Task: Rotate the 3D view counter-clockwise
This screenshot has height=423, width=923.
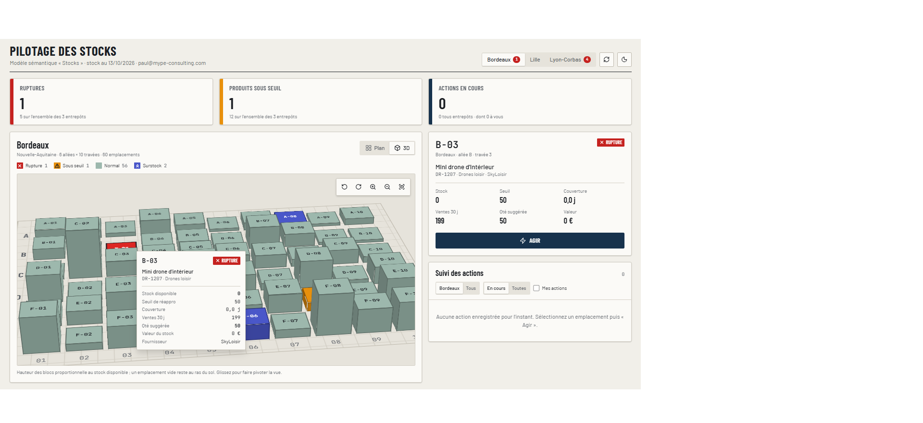Action: pyautogui.click(x=344, y=187)
